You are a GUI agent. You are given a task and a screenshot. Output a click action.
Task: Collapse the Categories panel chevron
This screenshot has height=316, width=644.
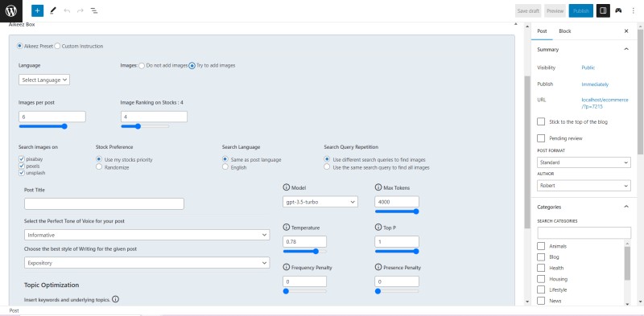(626, 207)
